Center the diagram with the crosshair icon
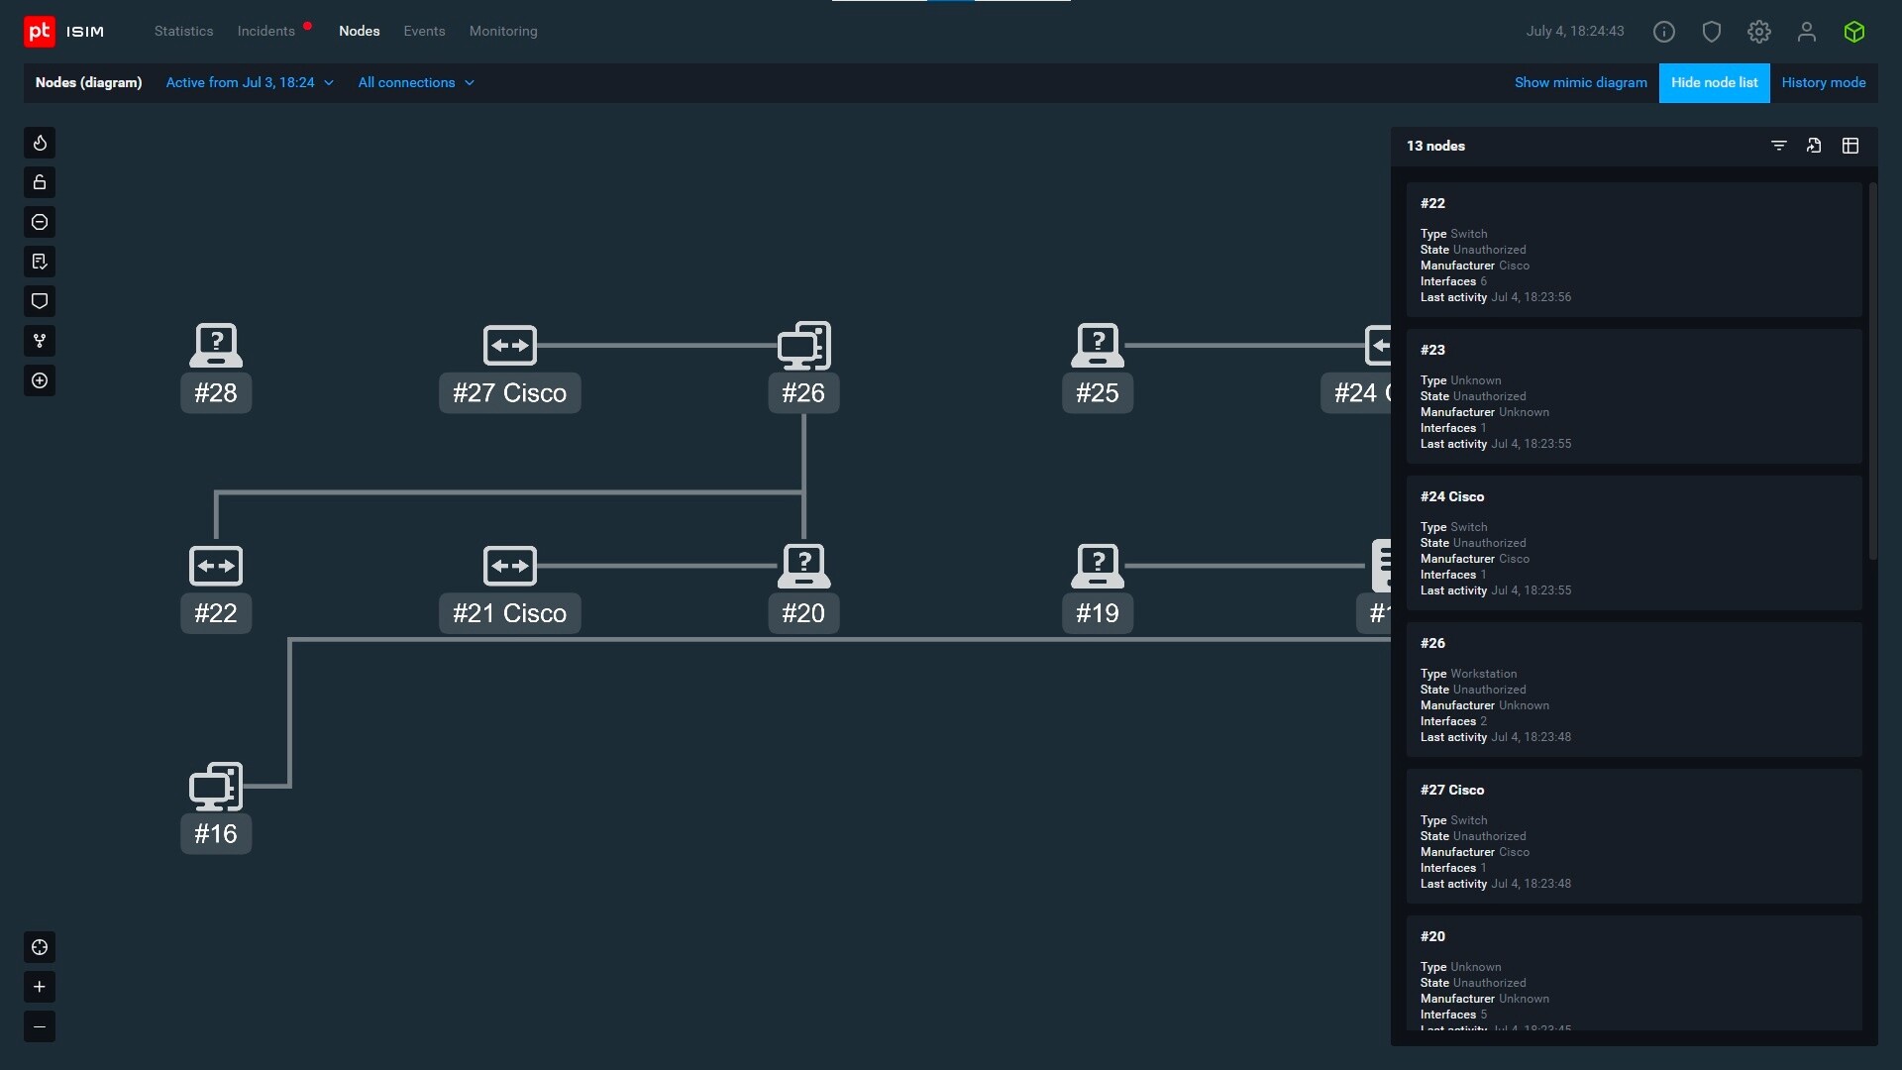This screenshot has height=1070, width=1902. [40, 947]
